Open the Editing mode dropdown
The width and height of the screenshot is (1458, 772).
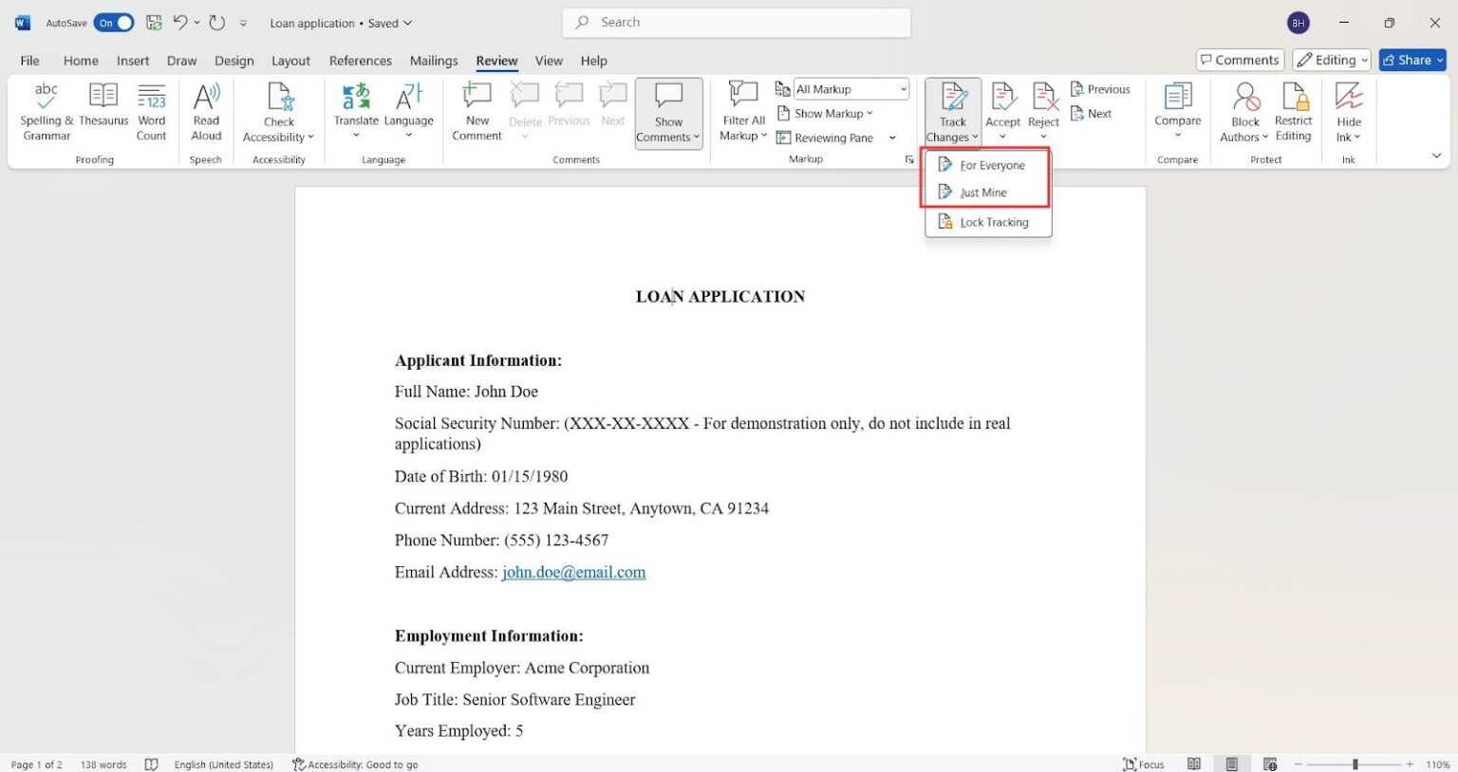pyautogui.click(x=1333, y=60)
